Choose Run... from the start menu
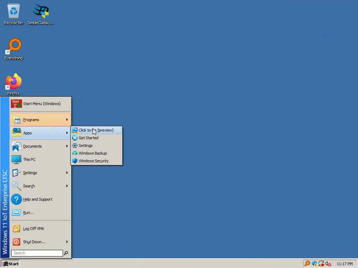 41,213
